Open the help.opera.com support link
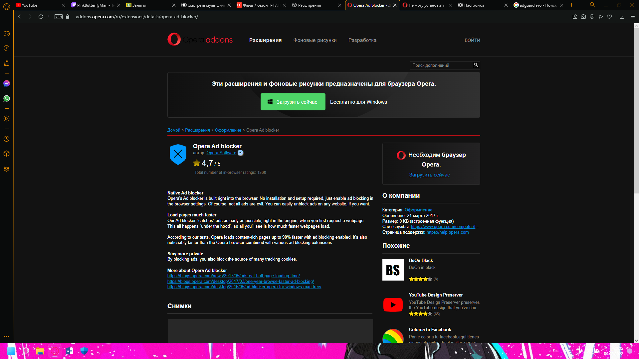The image size is (639, 359). 447,232
